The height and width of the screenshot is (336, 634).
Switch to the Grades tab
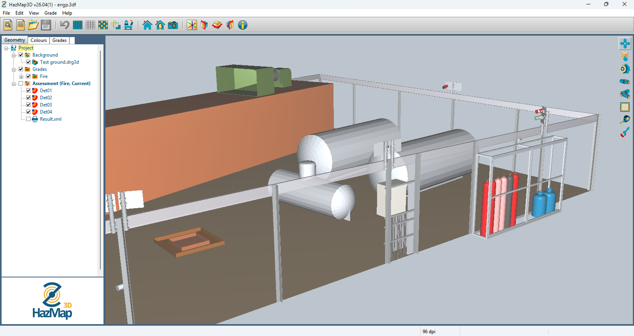click(x=59, y=40)
